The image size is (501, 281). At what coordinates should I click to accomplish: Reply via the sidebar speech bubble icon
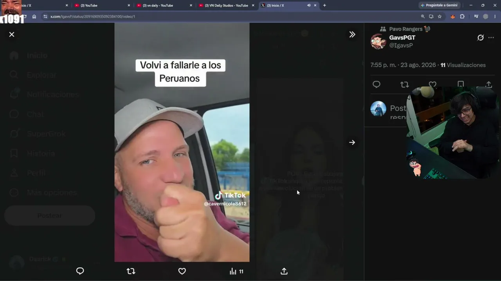pos(377,84)
